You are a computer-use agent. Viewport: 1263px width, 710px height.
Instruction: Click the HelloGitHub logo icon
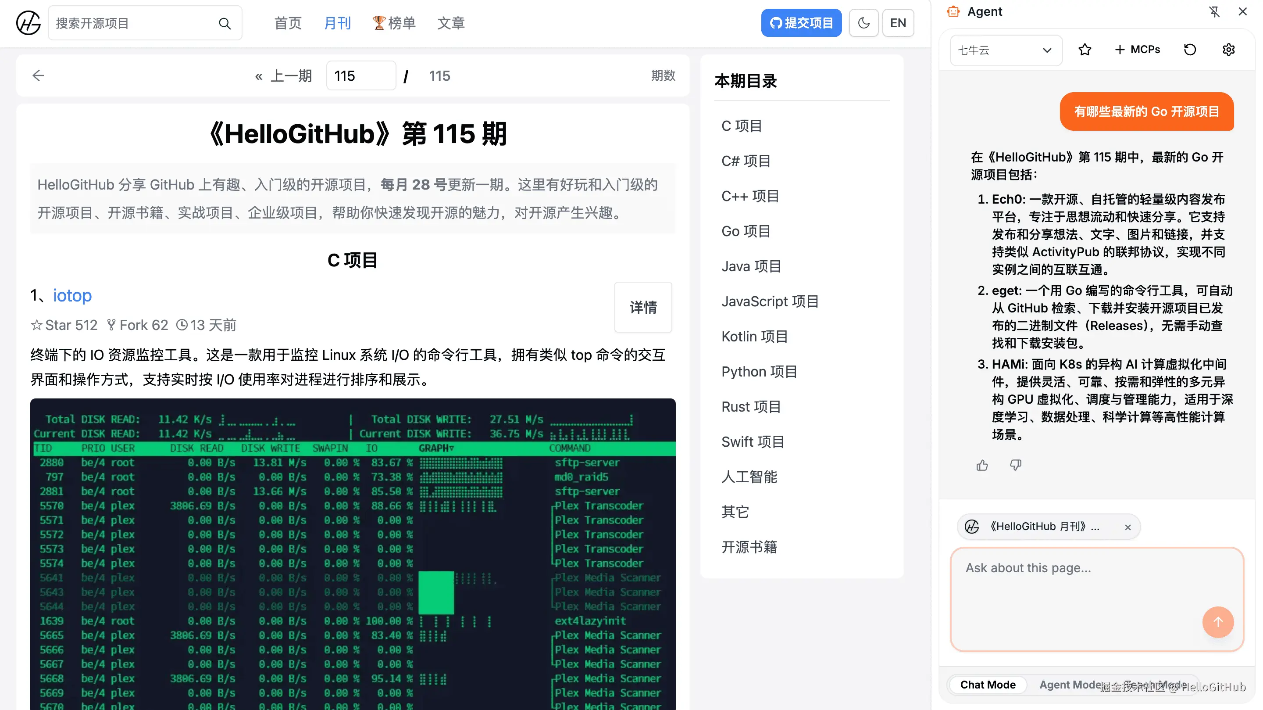(28, 23)
